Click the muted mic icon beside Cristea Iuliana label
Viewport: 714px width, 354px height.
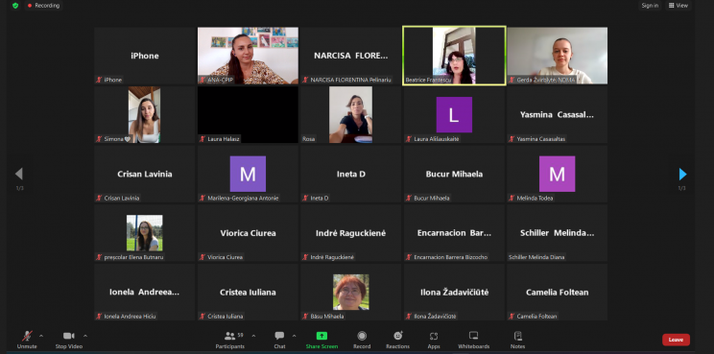click(202, 317)
